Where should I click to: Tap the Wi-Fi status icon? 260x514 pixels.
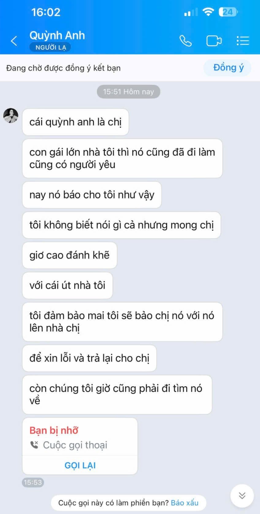coord(208,12)
